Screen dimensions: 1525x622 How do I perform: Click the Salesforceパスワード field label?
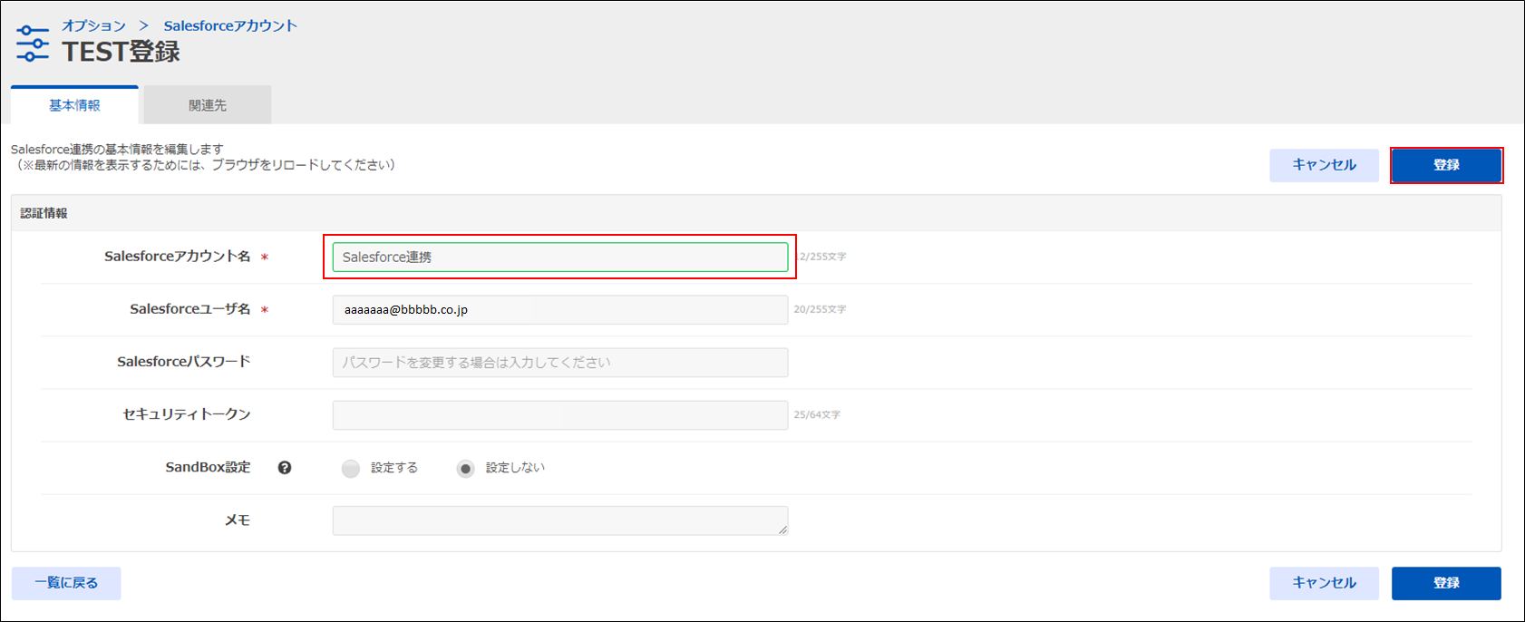[x=184, y=362]
